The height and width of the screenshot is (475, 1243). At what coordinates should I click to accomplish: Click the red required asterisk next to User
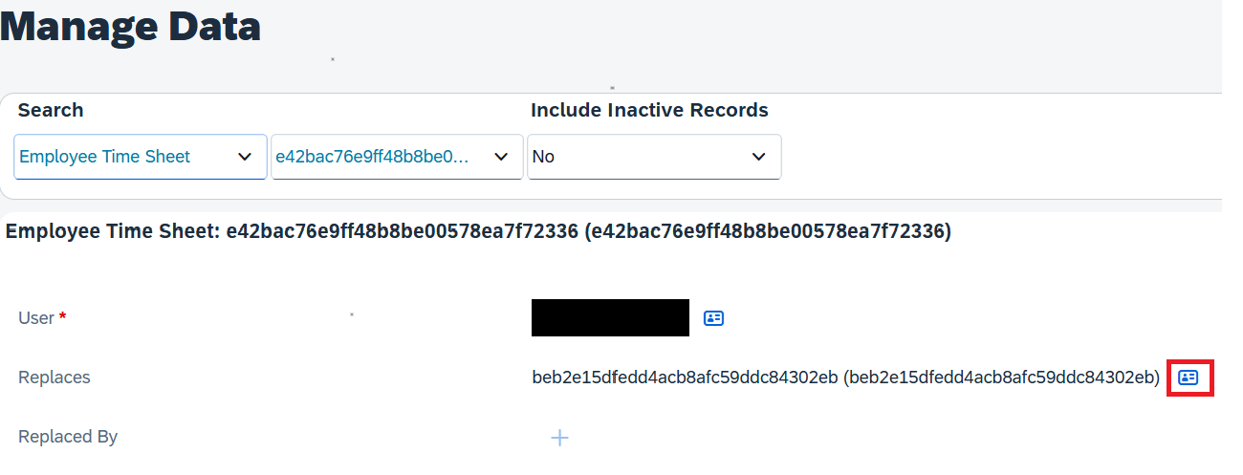pos(63,316)
